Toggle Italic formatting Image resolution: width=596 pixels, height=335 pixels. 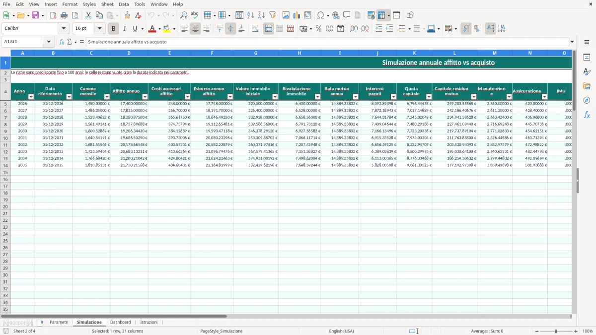click(124, 29)
